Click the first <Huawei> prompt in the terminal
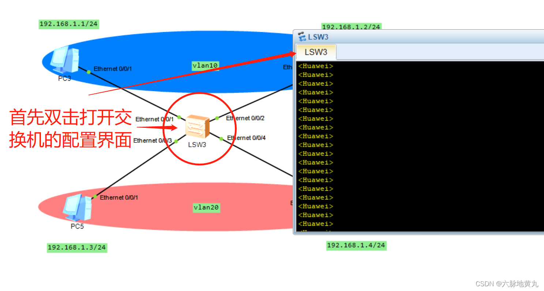The image size is (544, 291). pos(316,66)
